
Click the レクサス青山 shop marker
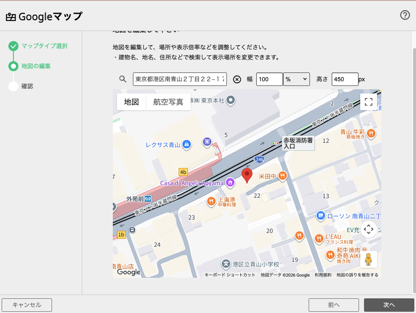pyautogui.click(x=187, y=145)
